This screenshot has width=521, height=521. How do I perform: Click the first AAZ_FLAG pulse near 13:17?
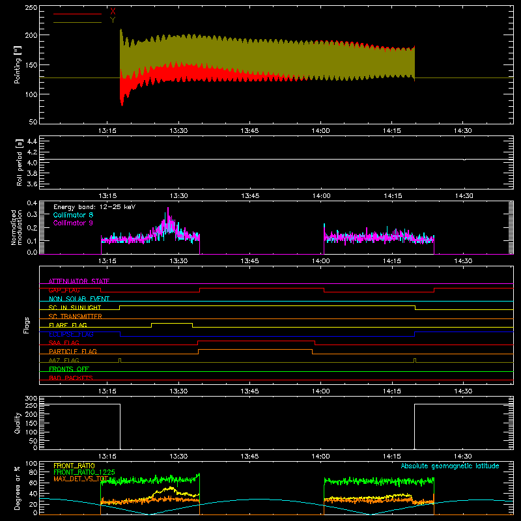tap(120, 360)
